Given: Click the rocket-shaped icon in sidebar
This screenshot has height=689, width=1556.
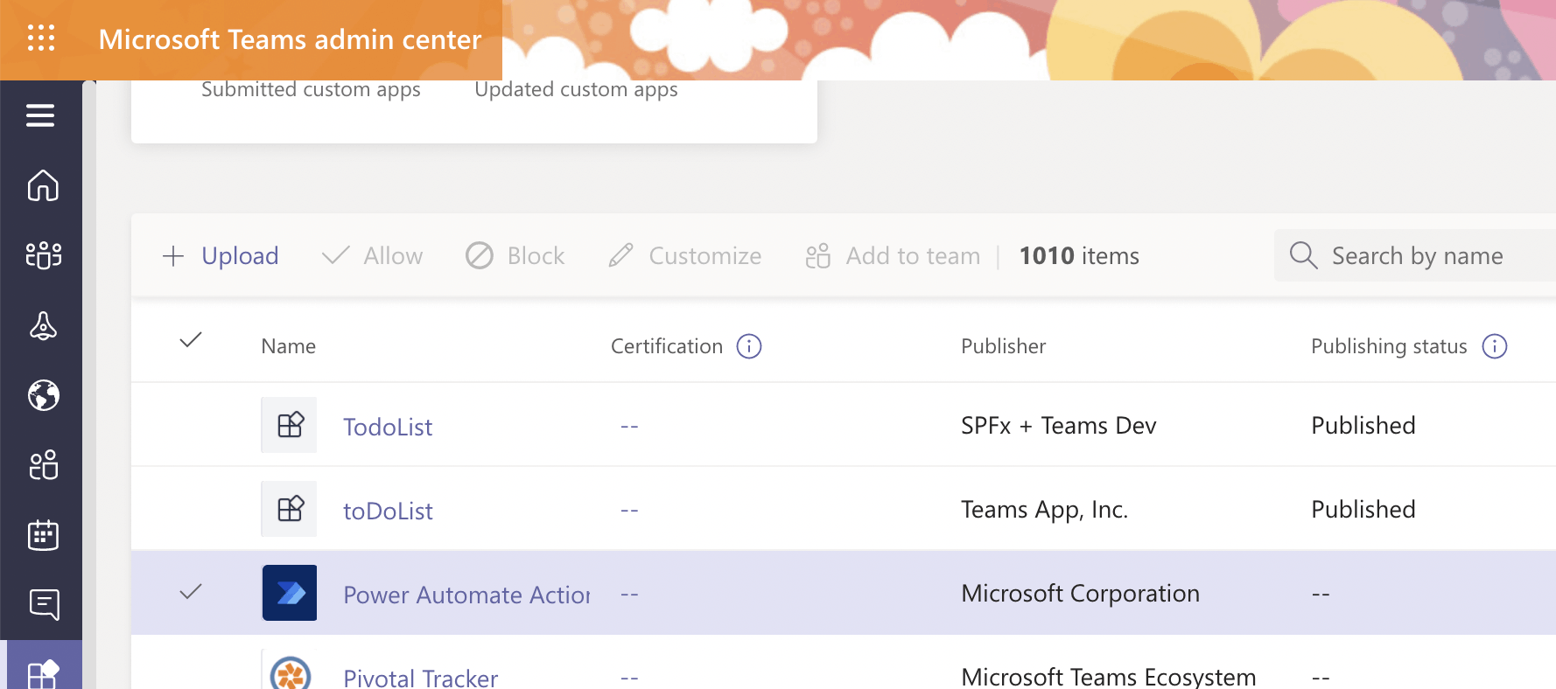Looking at the screenshot, I should click(x=42, y=325).
